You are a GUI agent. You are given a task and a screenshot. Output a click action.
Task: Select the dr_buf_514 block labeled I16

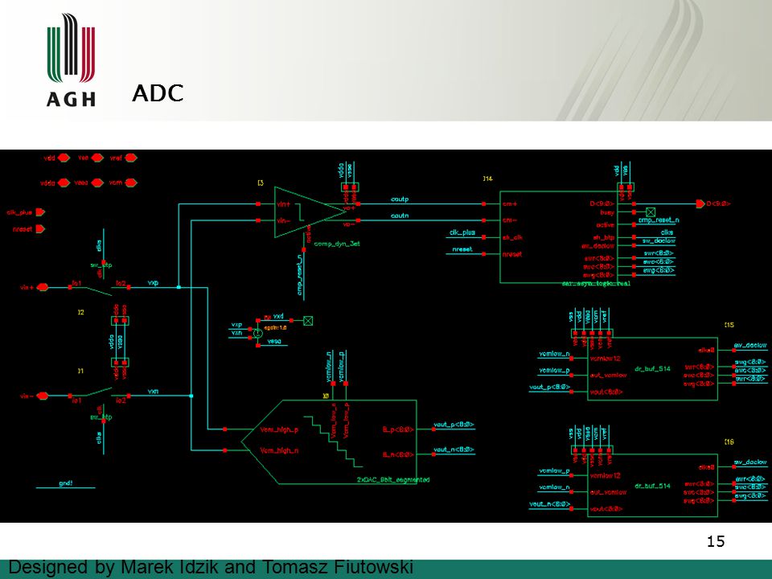(x=652, y=486)
